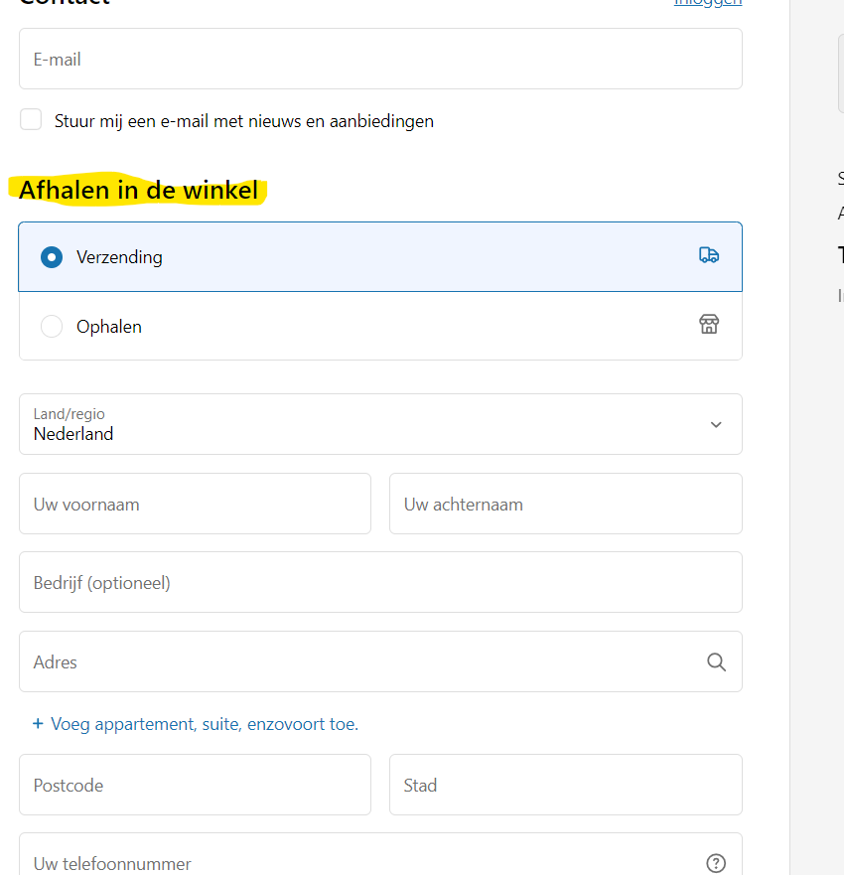Focus the Postcode input field

point(195,786)
